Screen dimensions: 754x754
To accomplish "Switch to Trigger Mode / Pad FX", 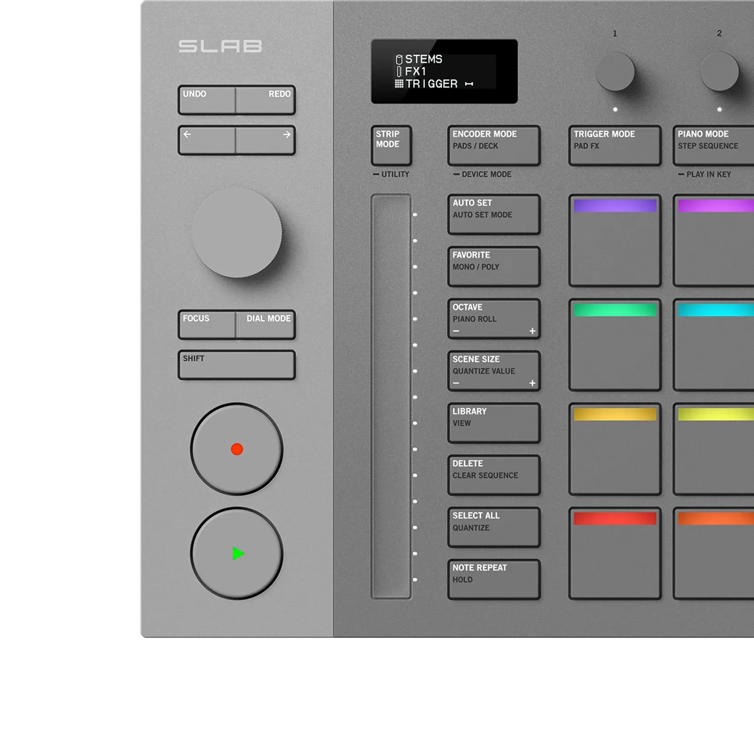I will 615,145.
